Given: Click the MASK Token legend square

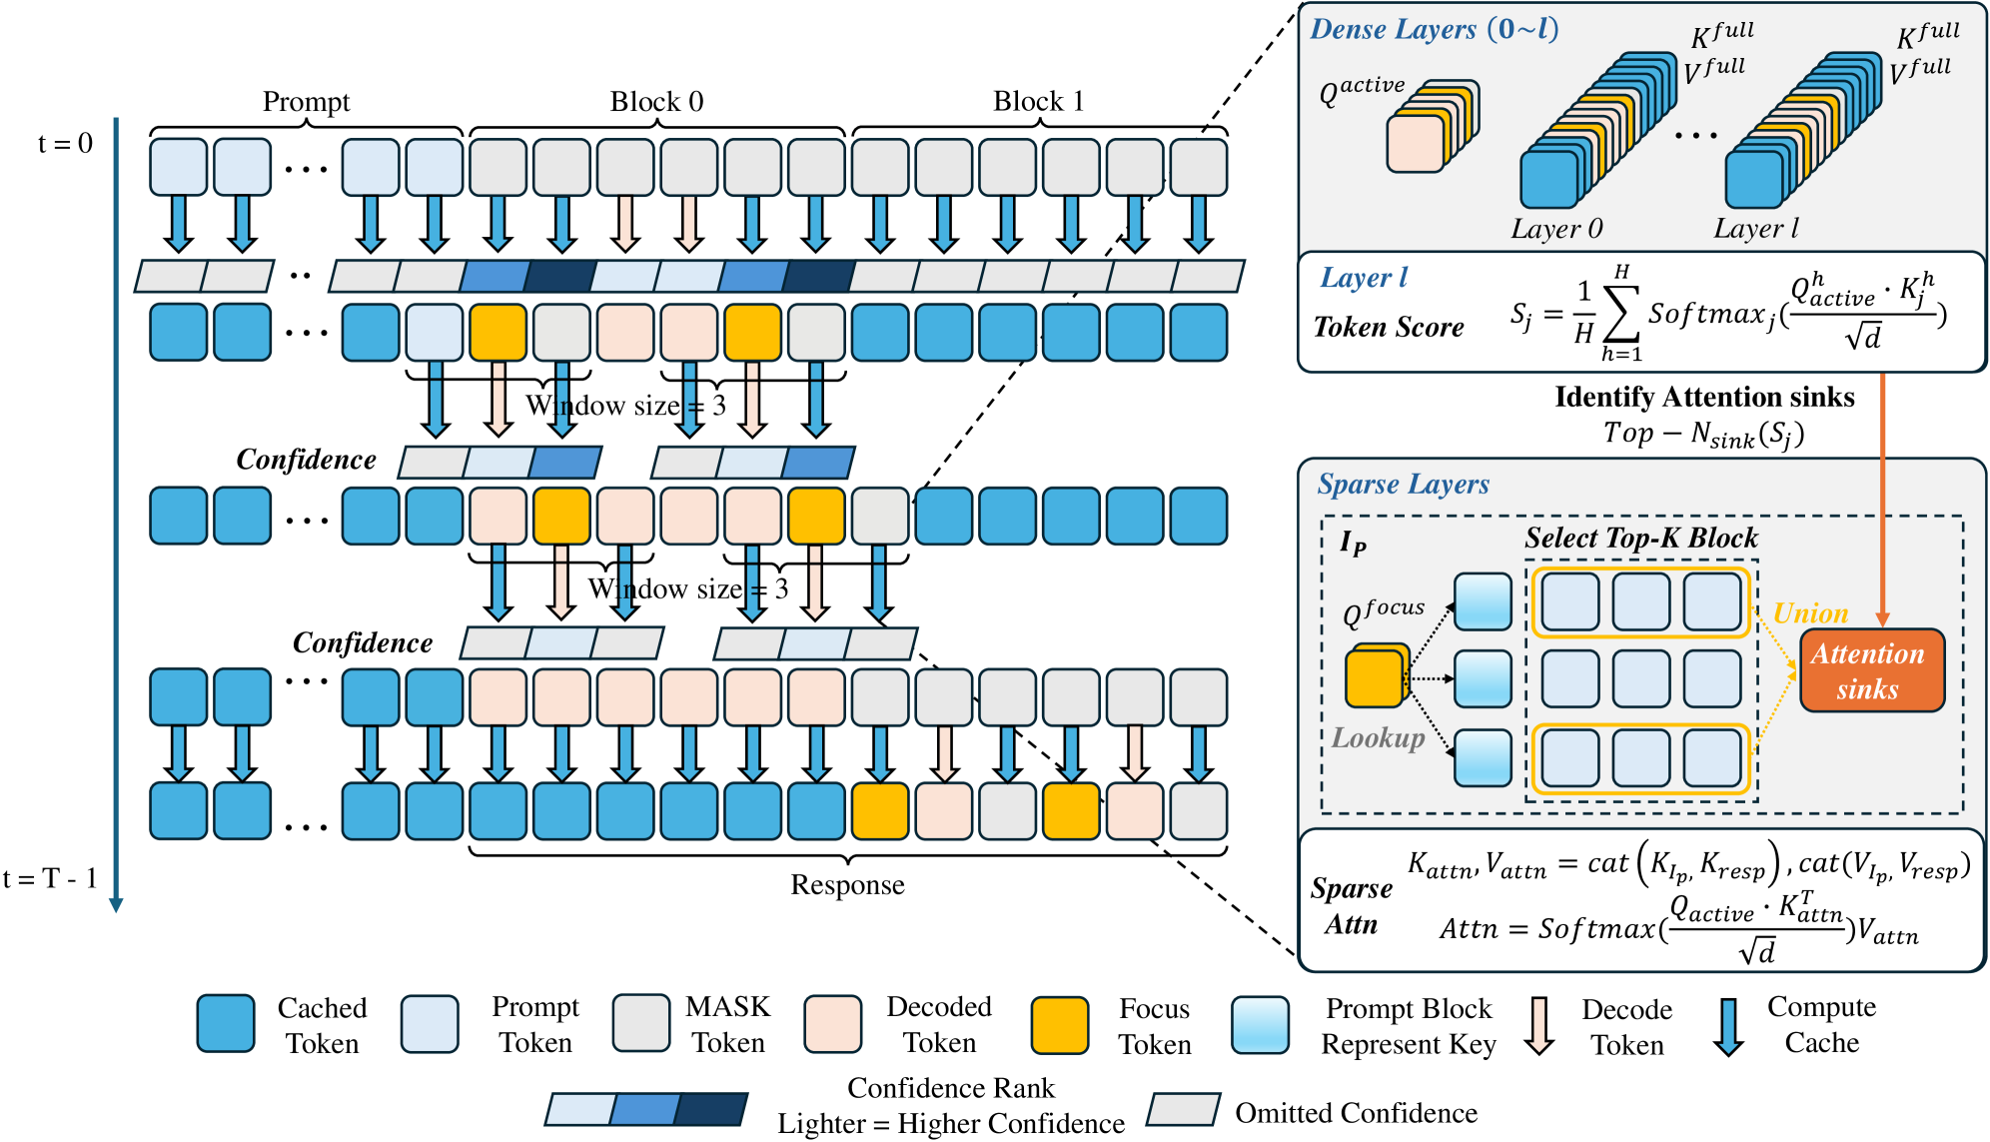Looking at the screenshot, I should click(x=641, y=1023).
